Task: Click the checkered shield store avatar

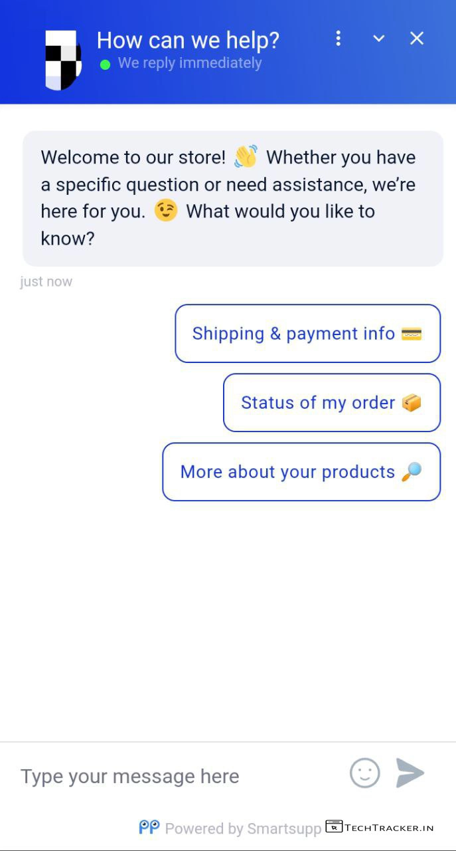Action: (63, 60)
